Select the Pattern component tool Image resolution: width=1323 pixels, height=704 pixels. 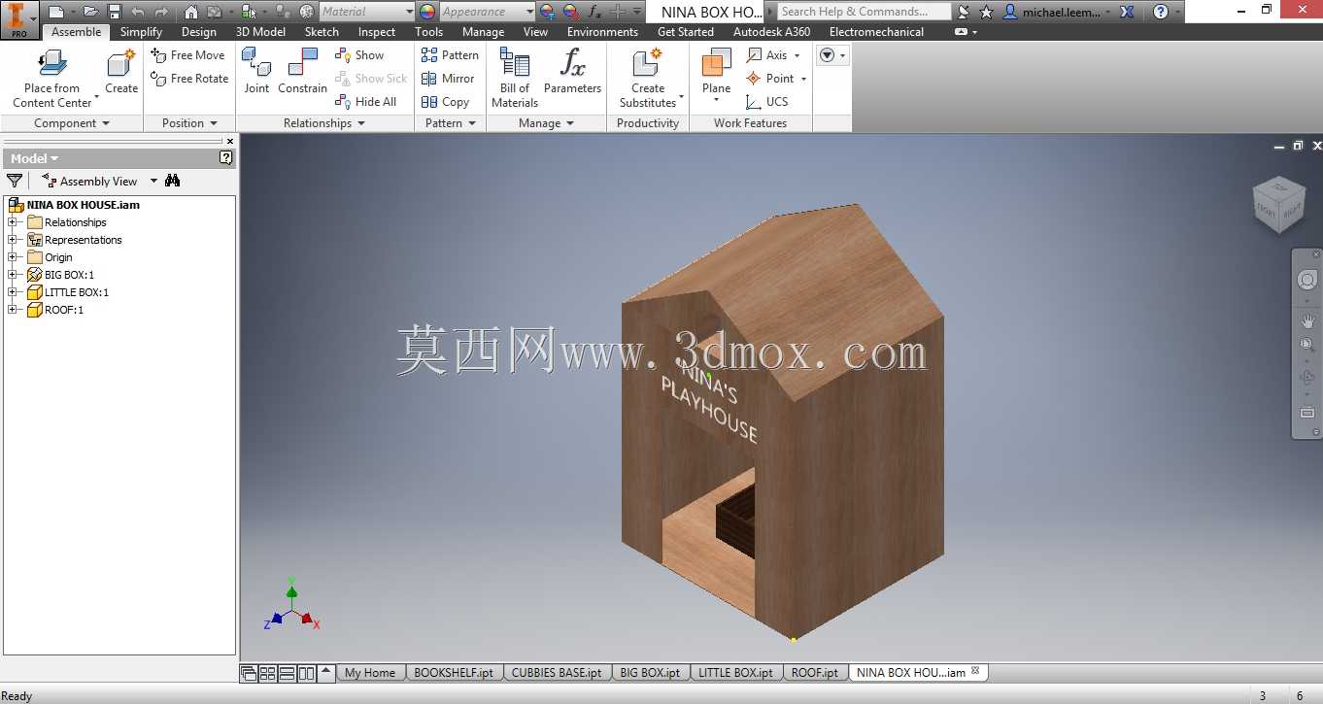point(450,55)
